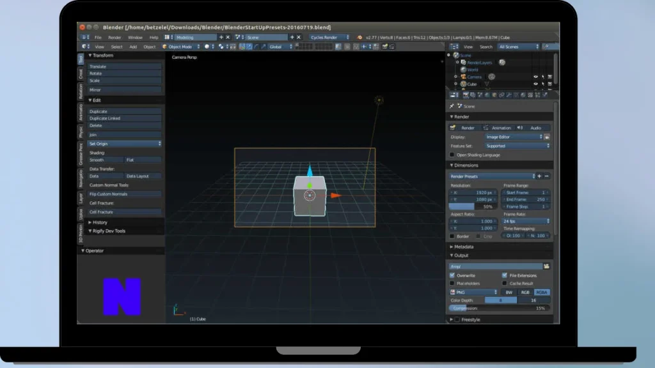The width and height of the screenshot is (655, 368).
Task: Select the RGBA color mode button
Action: click(541, 292)
